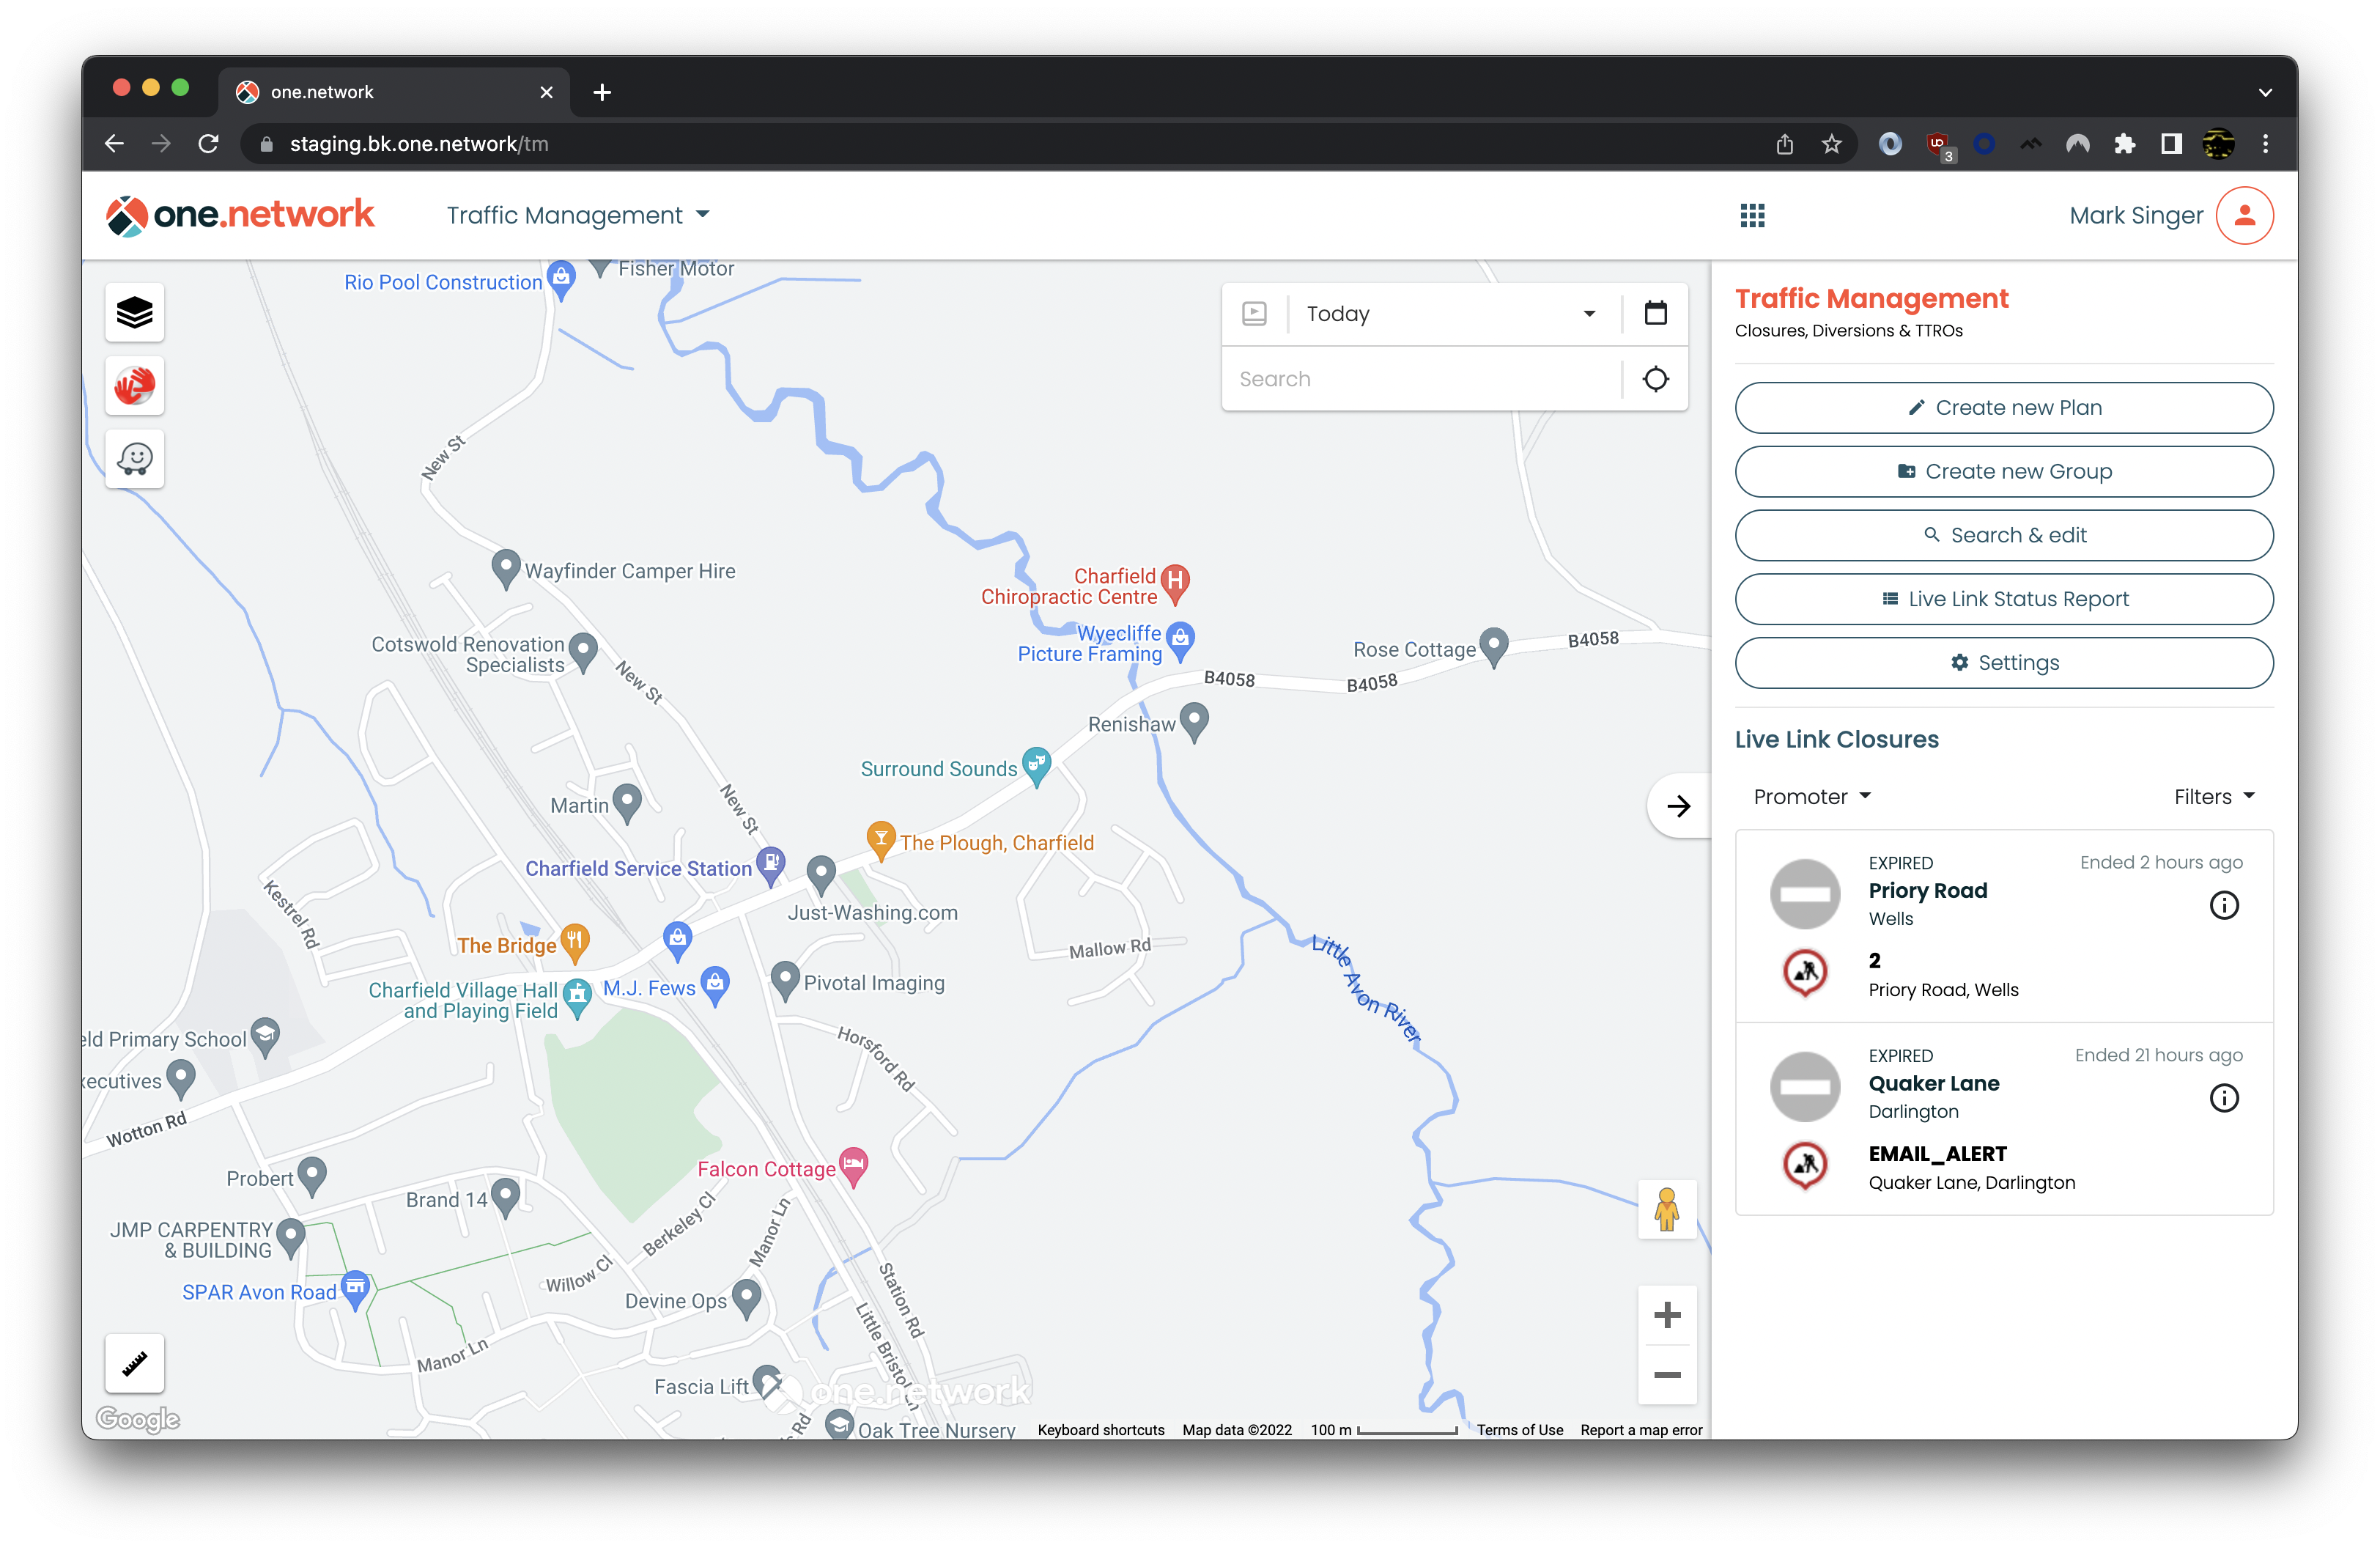
Task: Close the one.network tab
Action: coord(546,92)
